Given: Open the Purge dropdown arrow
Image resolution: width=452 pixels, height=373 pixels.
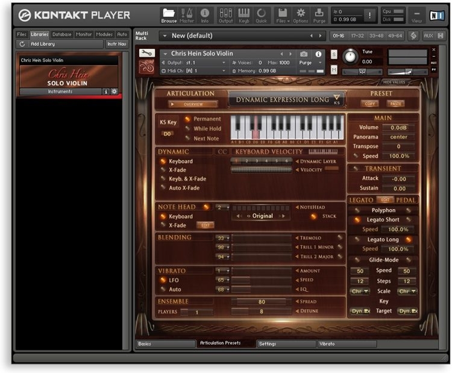Looking at the screenshot, I should 320,63.
